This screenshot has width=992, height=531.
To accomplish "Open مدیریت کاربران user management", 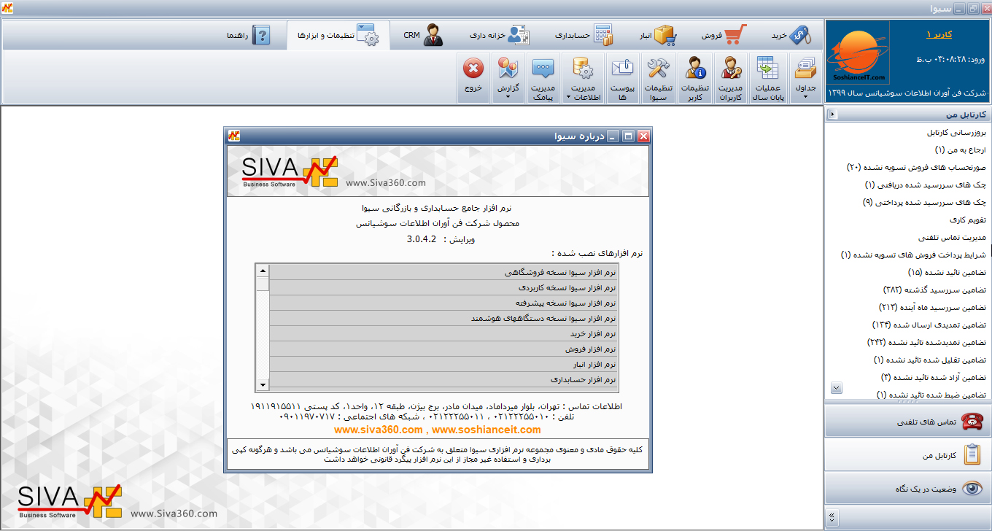I will coord(731,78).
